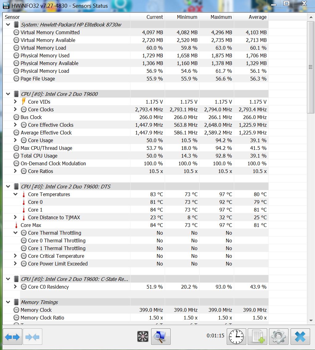Click clock icon beside On-Demand Clock Modulation
This screenshot has width=315, height=350.
point(16,163)
